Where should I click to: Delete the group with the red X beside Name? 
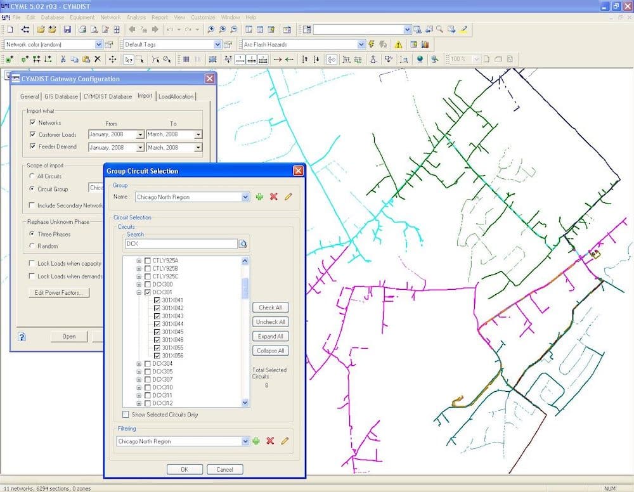(274, 197)
